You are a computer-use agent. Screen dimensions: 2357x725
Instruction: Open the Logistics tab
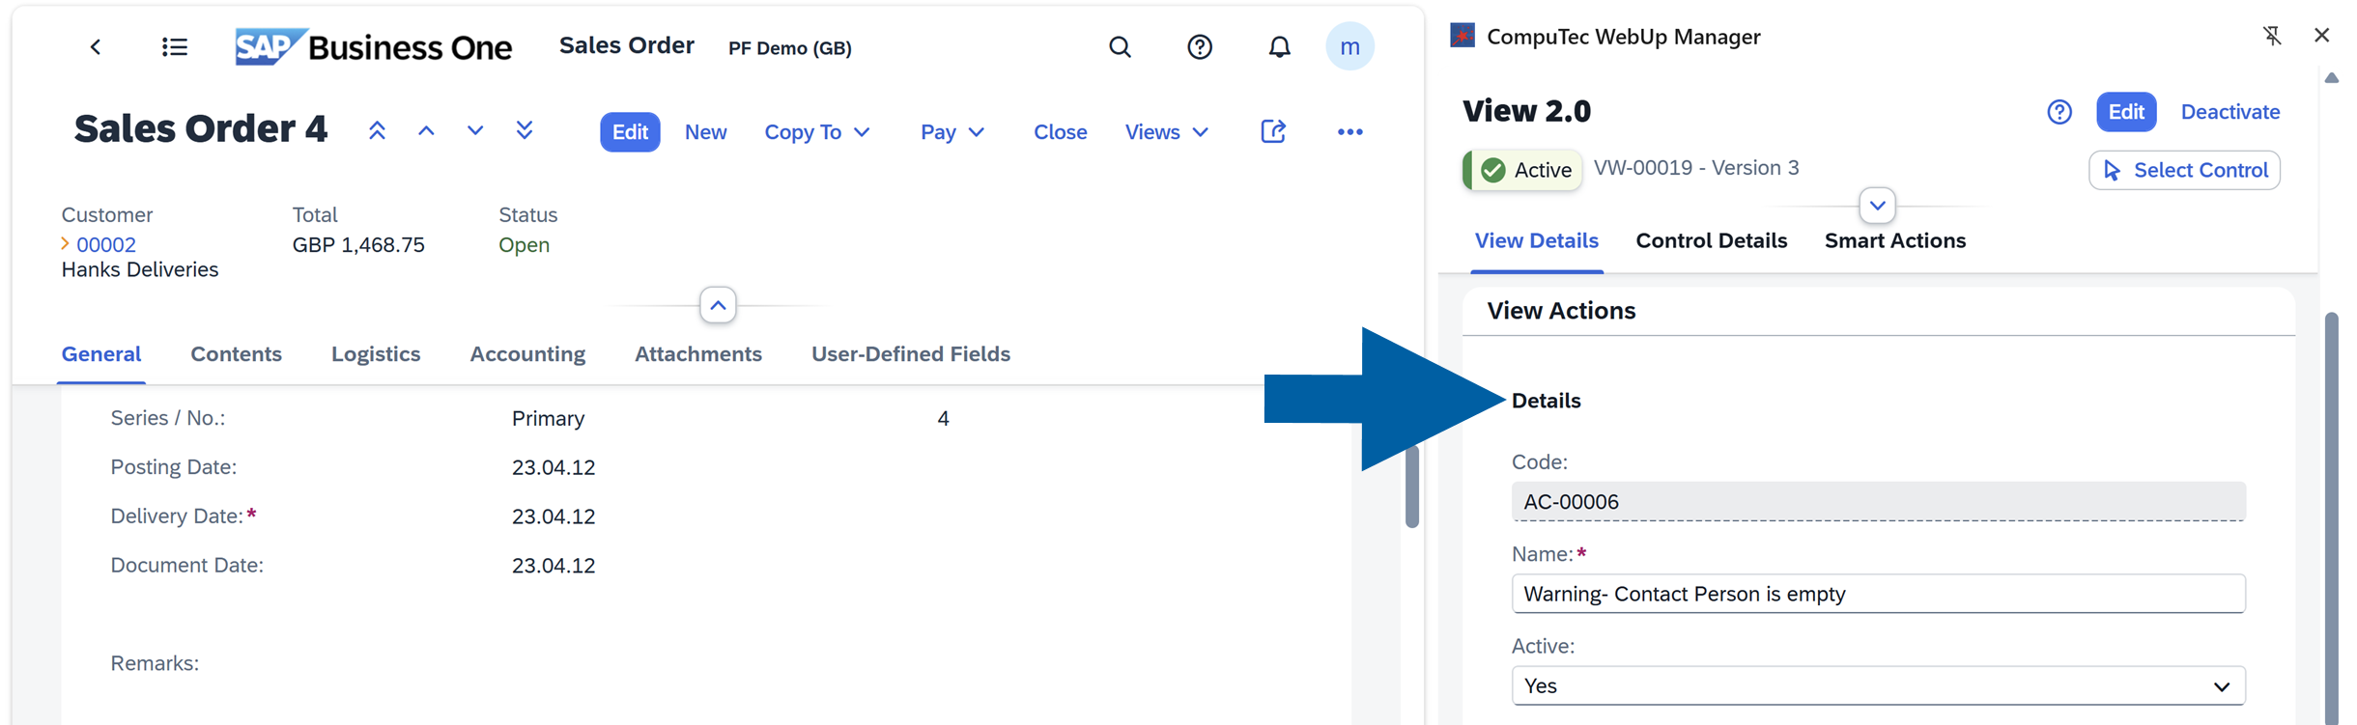(376, 354)
